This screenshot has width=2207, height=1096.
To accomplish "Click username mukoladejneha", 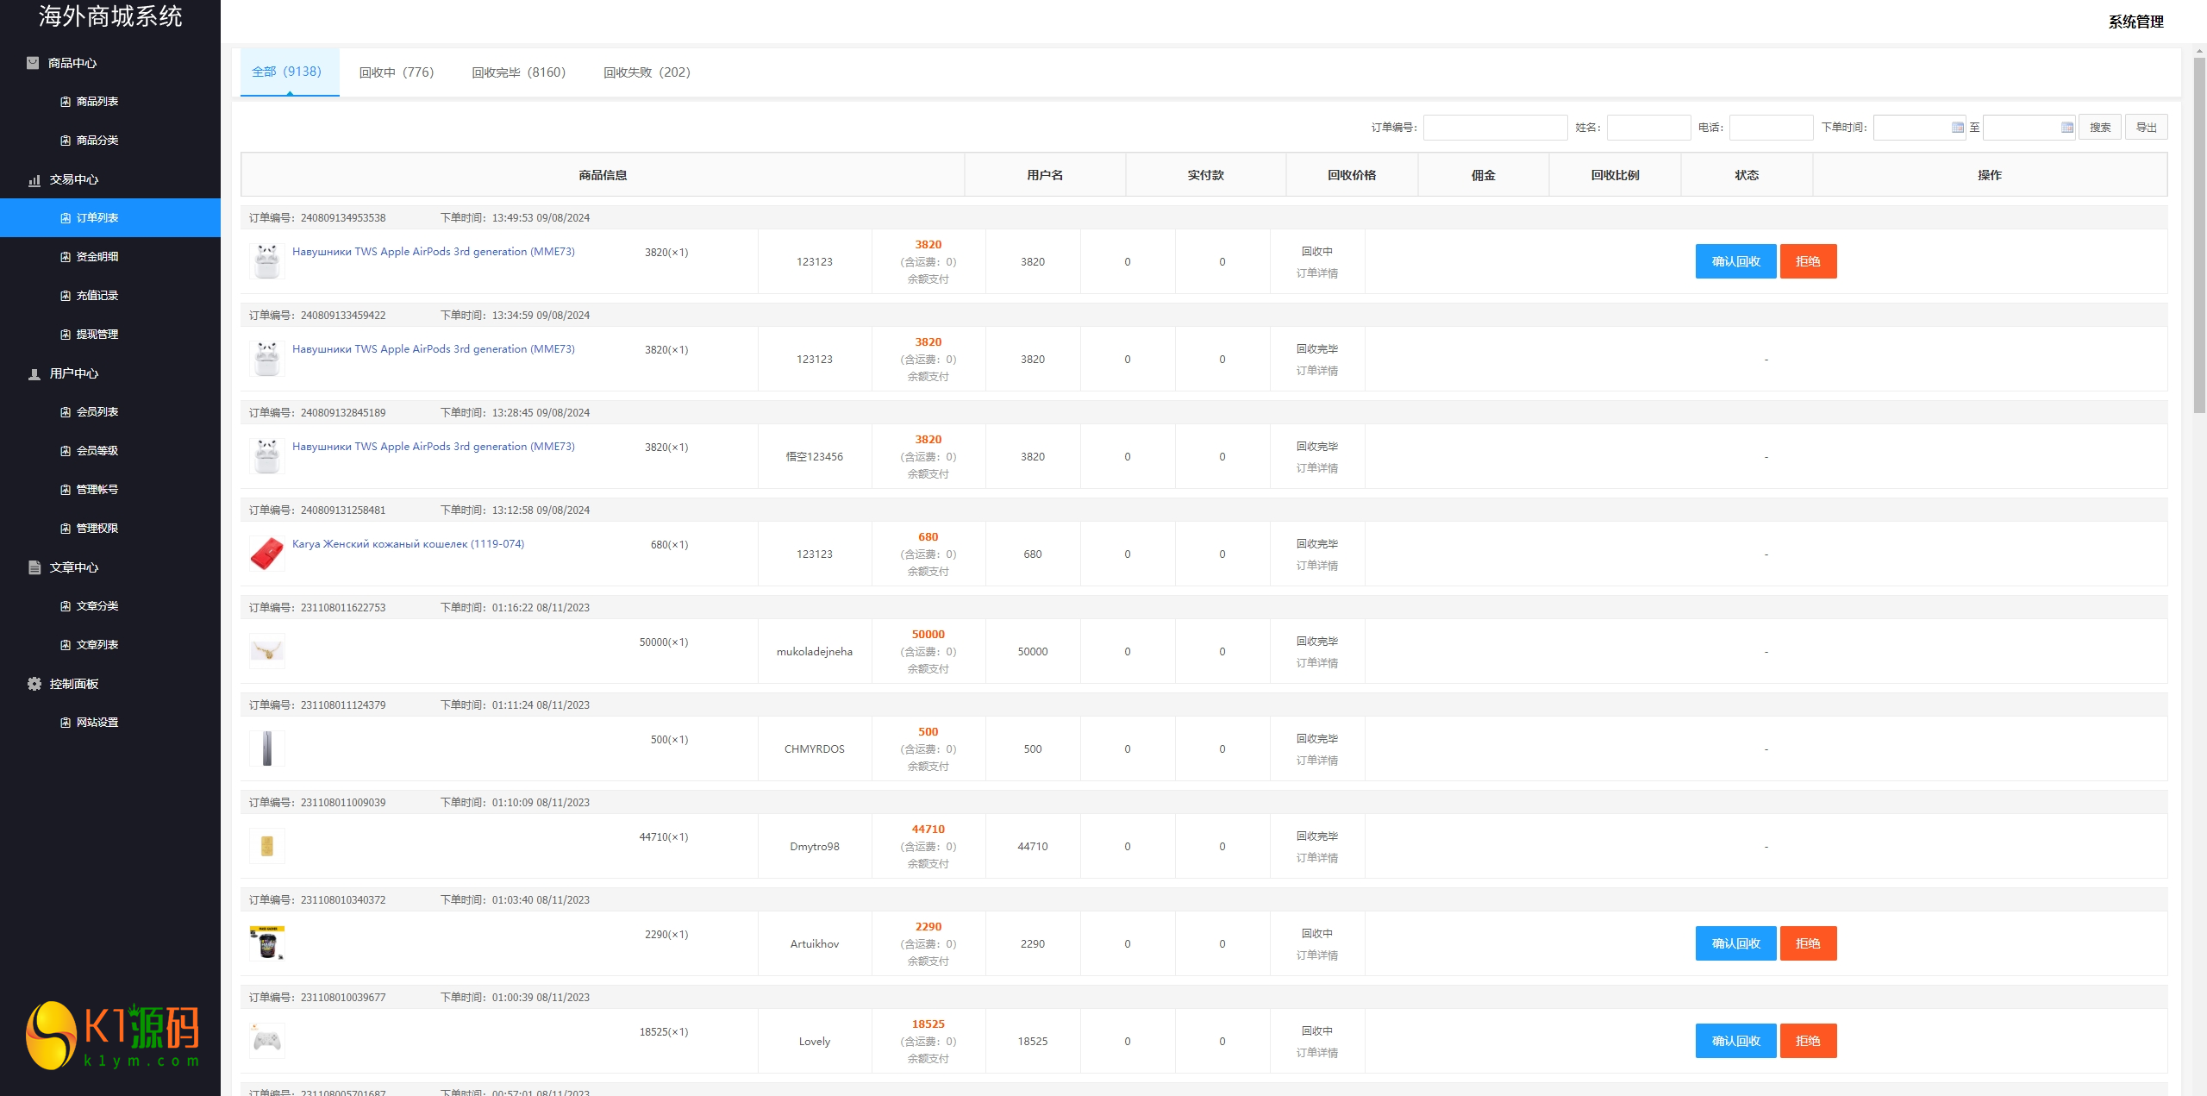I will click(x=815, y=652).
